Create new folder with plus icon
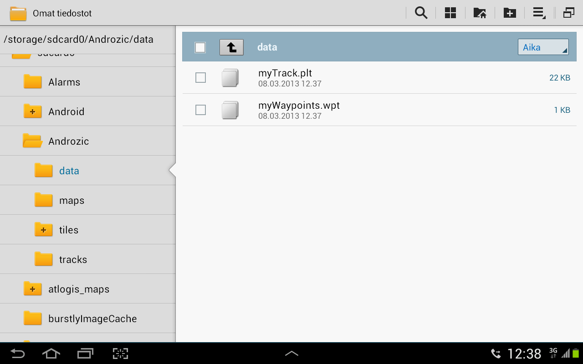 [510, 13]
